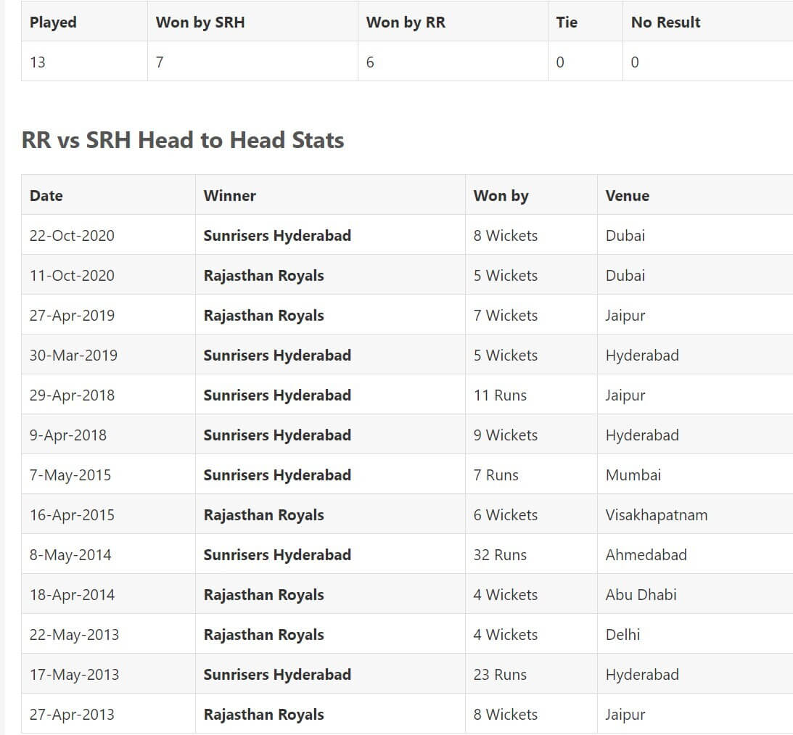
Task: Click the value 7 under Won by SRH
Action: point(160,62)
